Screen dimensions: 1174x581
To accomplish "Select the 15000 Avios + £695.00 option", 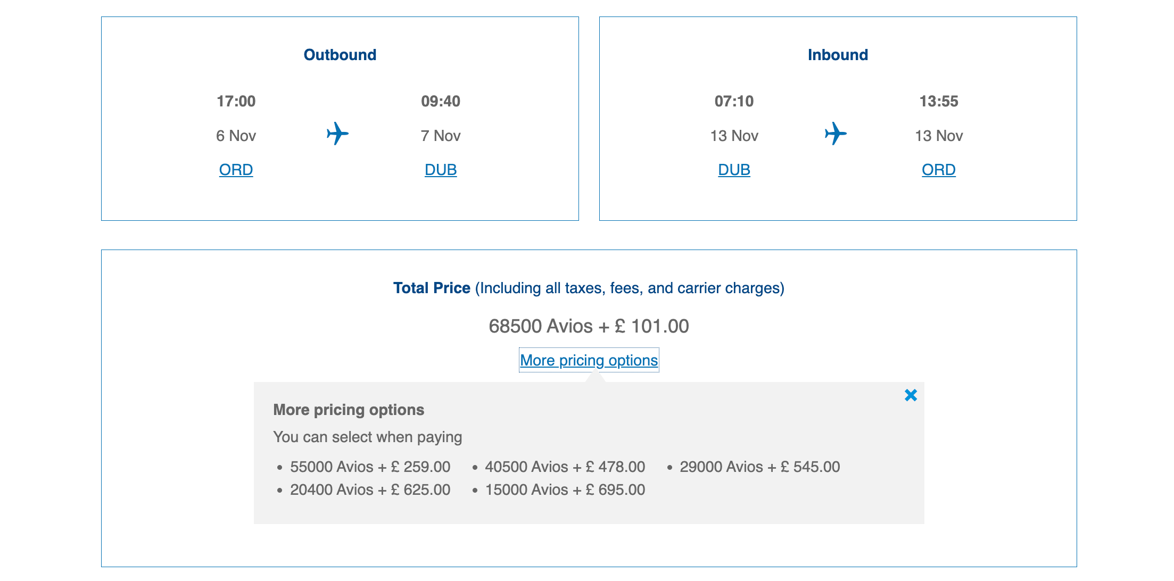I will click(565, 489).
